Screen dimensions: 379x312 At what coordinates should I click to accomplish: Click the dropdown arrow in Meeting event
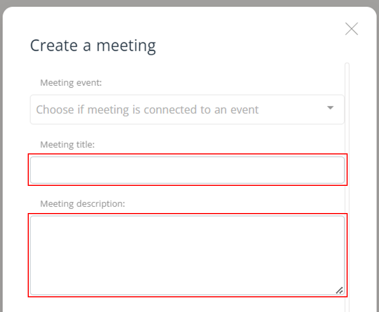pos(330,108)
